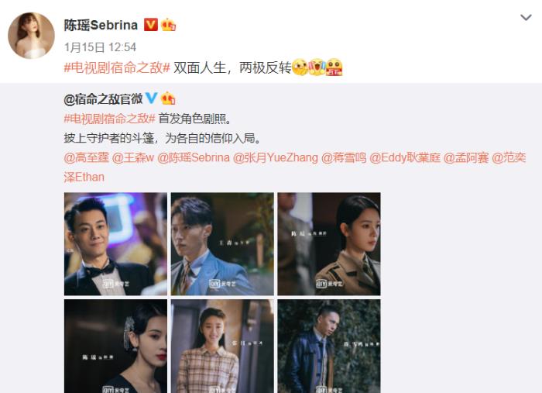This screenshot has width=542, height=393.
Task: Open the @宿命之敌官微 account link
Action: point(103,99)
